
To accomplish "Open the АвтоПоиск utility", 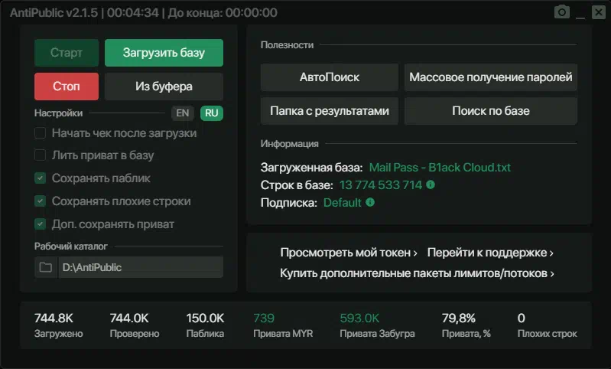I will tap(330, 77).
